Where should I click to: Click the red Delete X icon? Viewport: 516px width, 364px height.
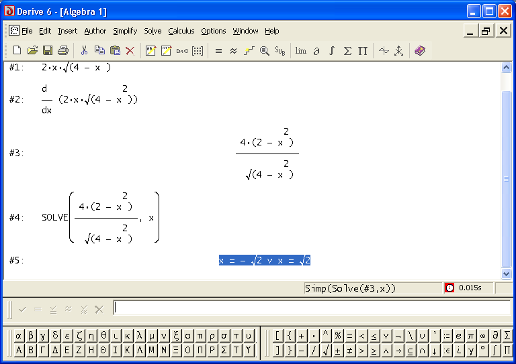tap(130, 50)
